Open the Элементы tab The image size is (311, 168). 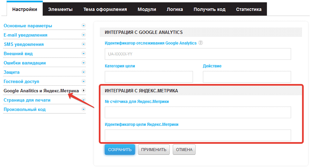click(60, 9)
